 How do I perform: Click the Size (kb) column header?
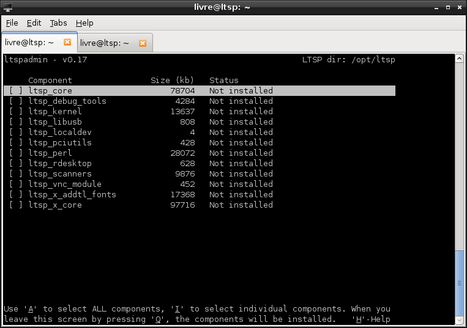172,81
